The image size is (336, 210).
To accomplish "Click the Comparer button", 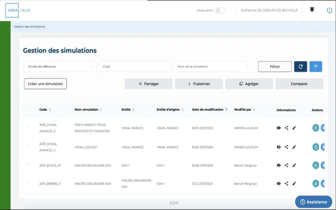I will click(x=299, y=84).
